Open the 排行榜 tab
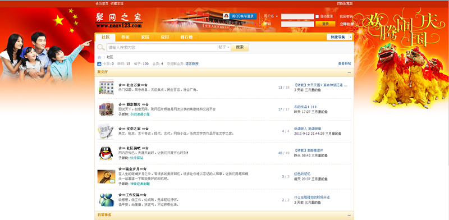The image size is (449, 220). click(186, 37)
